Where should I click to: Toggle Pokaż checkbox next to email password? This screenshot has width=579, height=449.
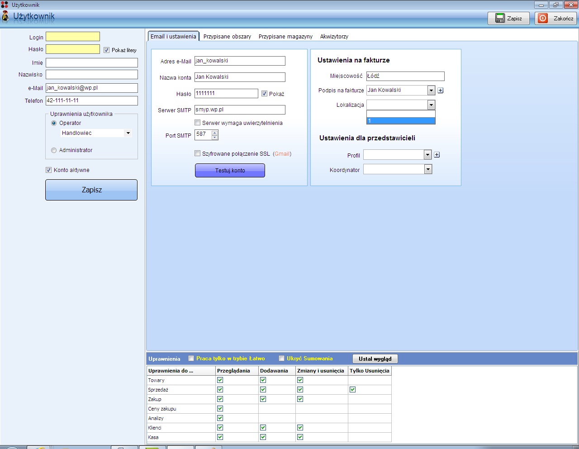tap(265, 94)
